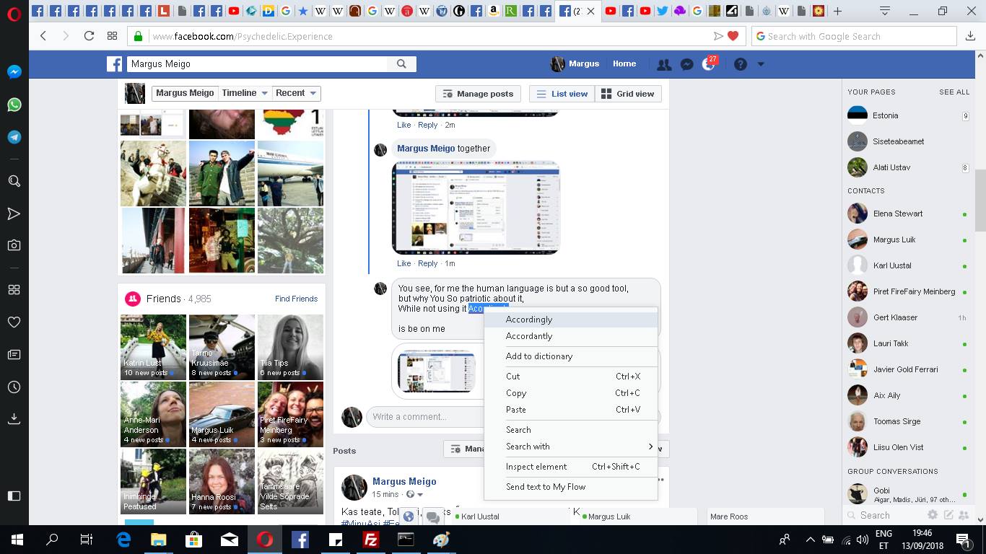The image size is (986, 554).
Task: Expand the Timeline dropdown
Action: tap(245, 93)
